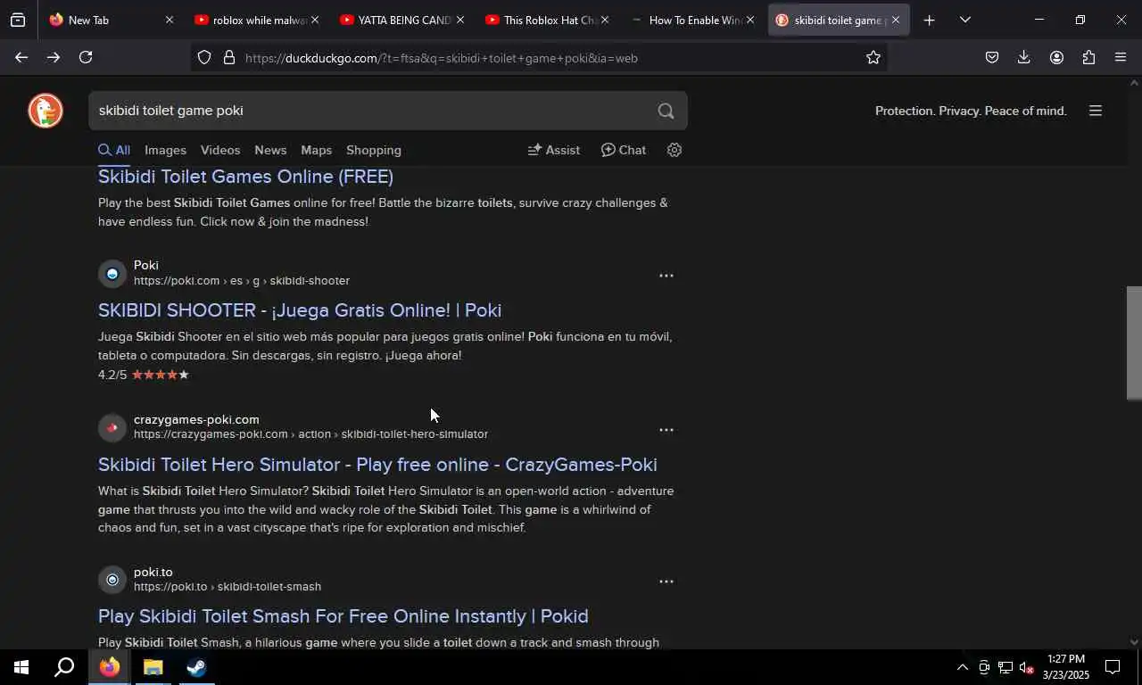1142x685 pixels.
Task: Open muted volume tray icon
Action: tap(1026, 667)
